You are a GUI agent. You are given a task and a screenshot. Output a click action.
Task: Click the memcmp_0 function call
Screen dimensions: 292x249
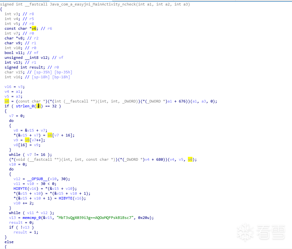point(31,218)
